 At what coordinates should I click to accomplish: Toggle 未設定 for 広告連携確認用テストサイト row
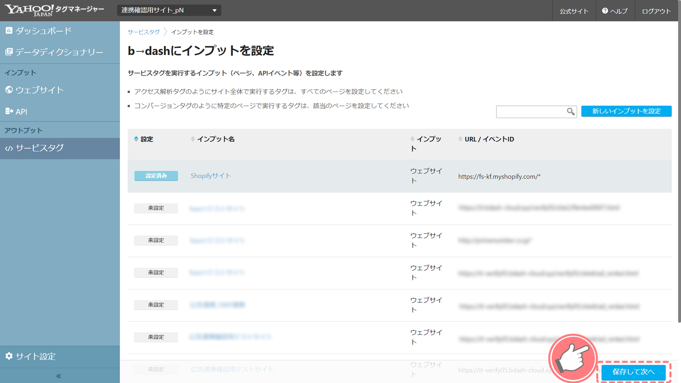point(156,369)
